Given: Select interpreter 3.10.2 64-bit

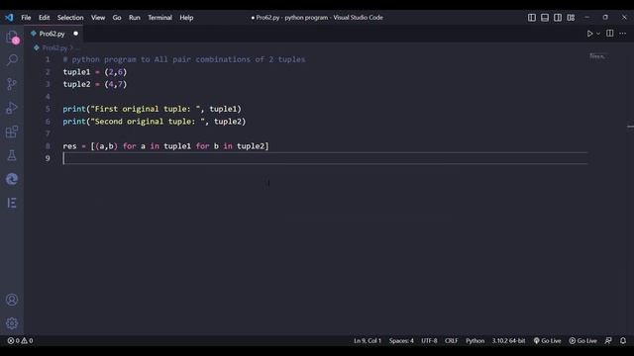Looking at the screenshot, I should tap(508, 340).
